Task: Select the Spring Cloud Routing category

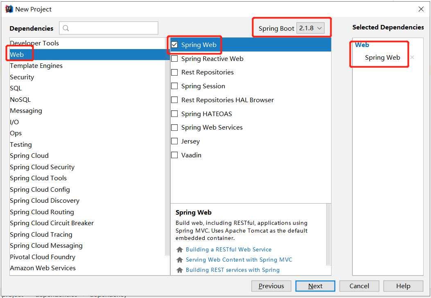Action: click(x=88, y=212)
